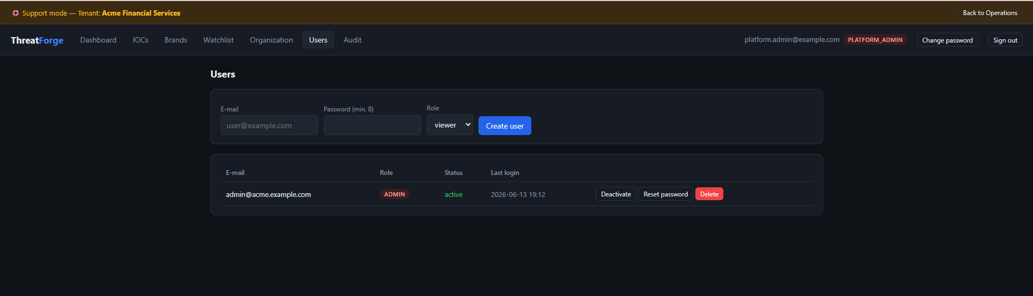Reset password for admin@acme.example.com
1033x296 pixels.
(666, 194)
